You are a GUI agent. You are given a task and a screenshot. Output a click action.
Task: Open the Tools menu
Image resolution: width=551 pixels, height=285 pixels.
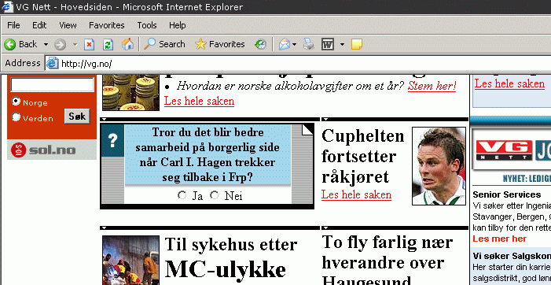click(147, 25)
